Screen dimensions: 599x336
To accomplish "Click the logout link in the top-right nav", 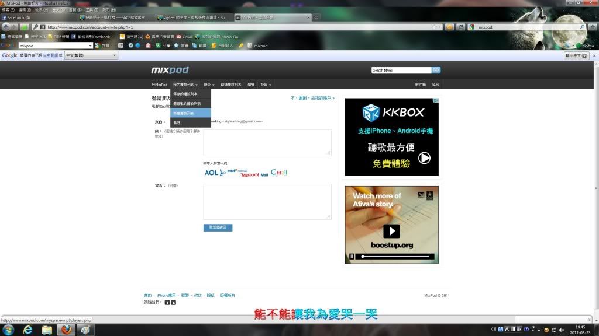I will 435,85.
